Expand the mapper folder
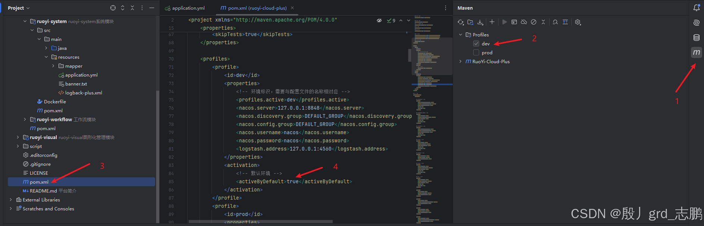 click(53, 66)
